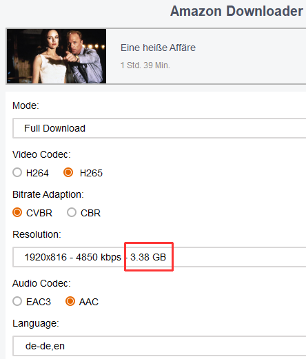Click the Audio Codec label

click(41, 283)
